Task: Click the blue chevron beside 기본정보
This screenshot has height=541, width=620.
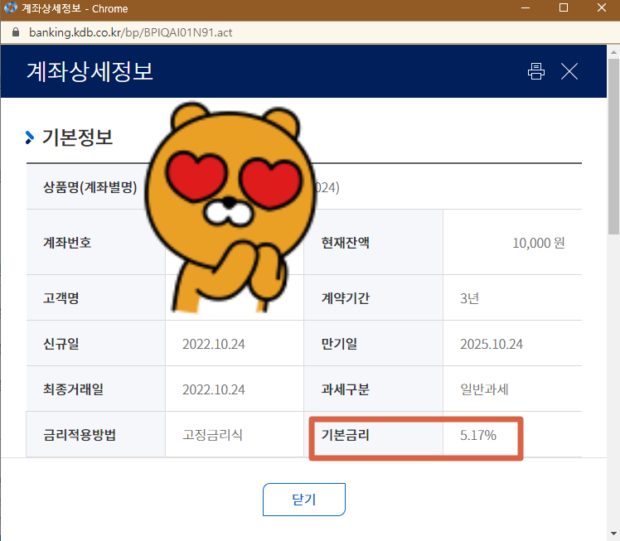Action: (x=30, y=138)
